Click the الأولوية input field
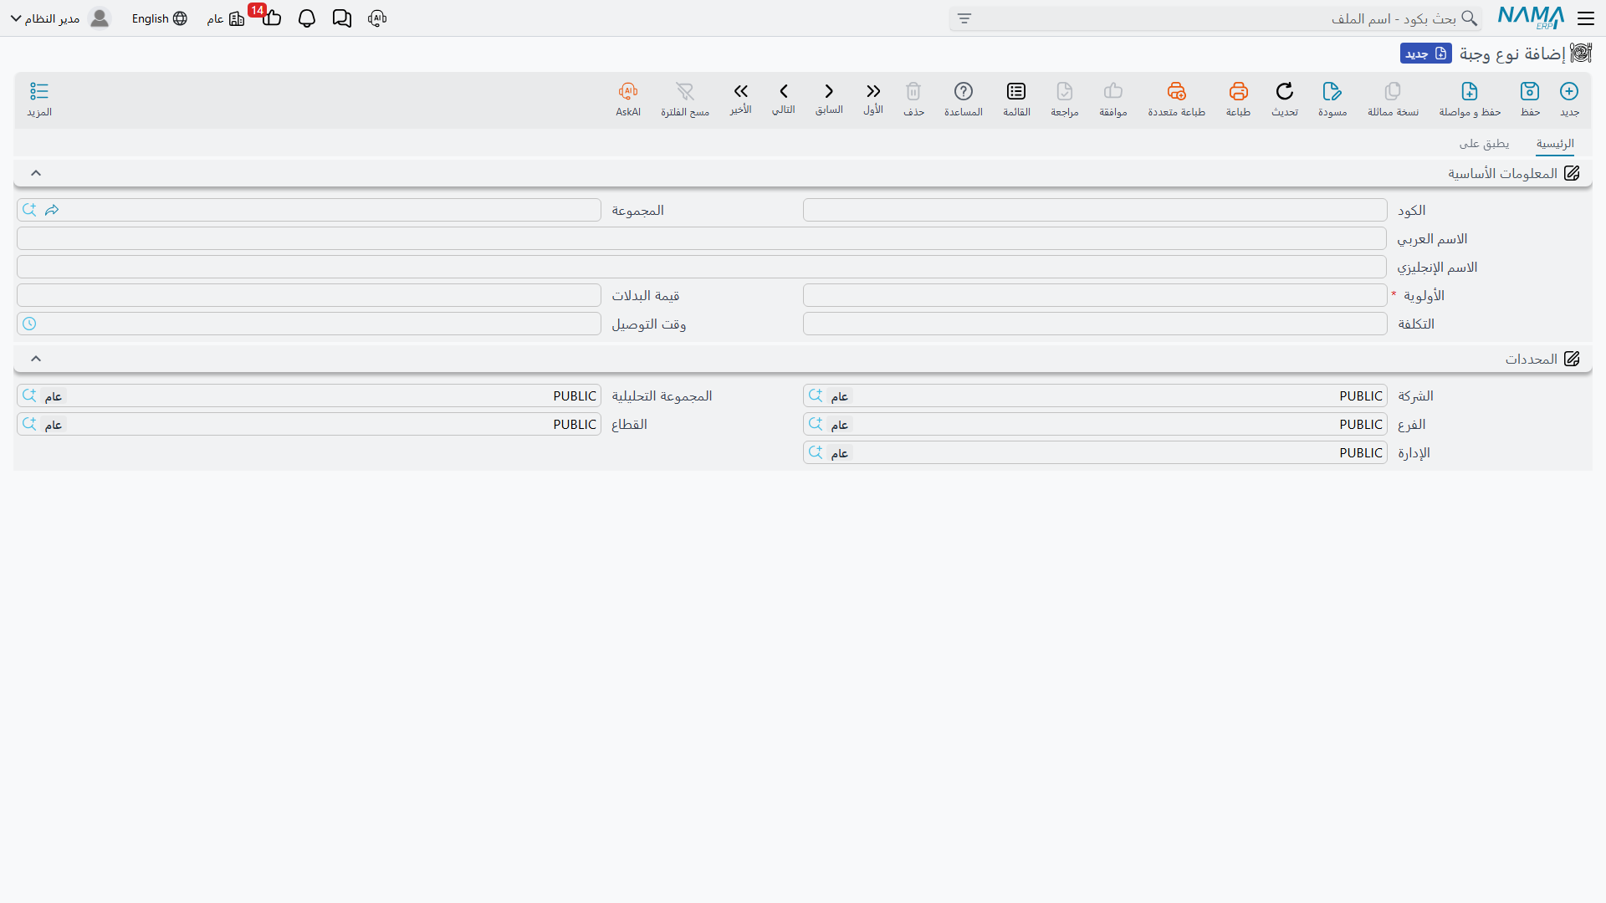1606x903 pixels. 1095,295
